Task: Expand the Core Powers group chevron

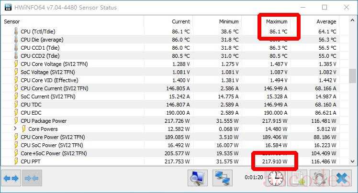Action: tap(15, 129)
